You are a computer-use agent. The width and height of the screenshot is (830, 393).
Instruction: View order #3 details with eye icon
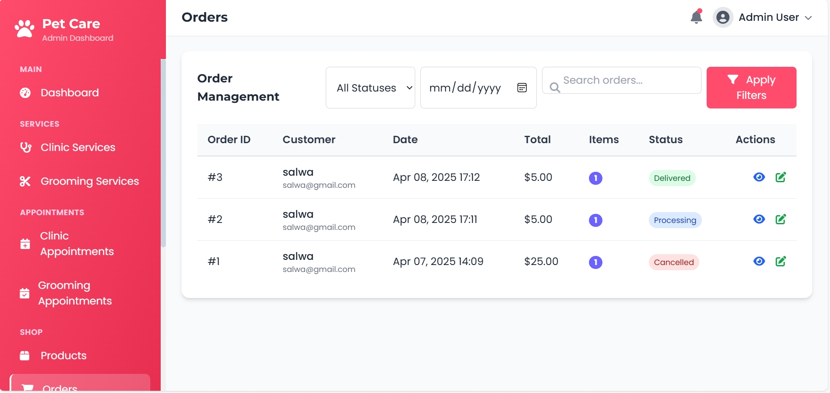(759, 177)
